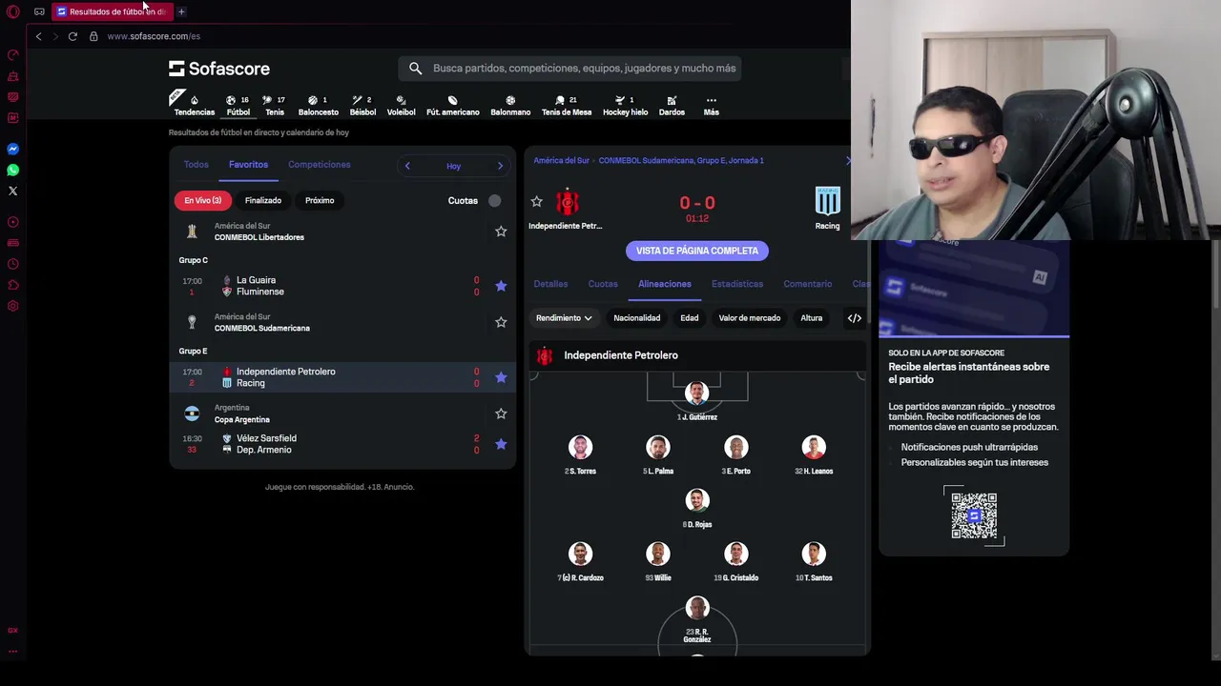Viewport: 1221px width, 686px height.
Task: Open embed code icon in lineup filters
Action: (x=855, y=318)
